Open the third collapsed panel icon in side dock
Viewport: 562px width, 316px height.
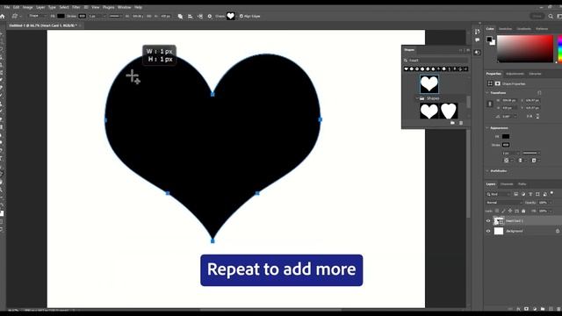[477, 53]
